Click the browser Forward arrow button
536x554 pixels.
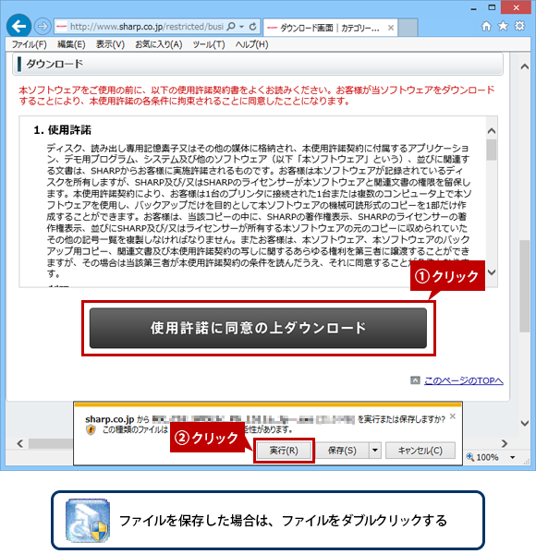pyautogui.click(x=43, y=27)
